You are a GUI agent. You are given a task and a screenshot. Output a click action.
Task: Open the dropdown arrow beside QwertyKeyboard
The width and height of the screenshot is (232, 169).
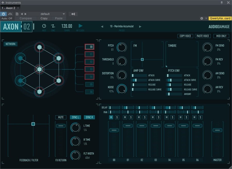206,18
